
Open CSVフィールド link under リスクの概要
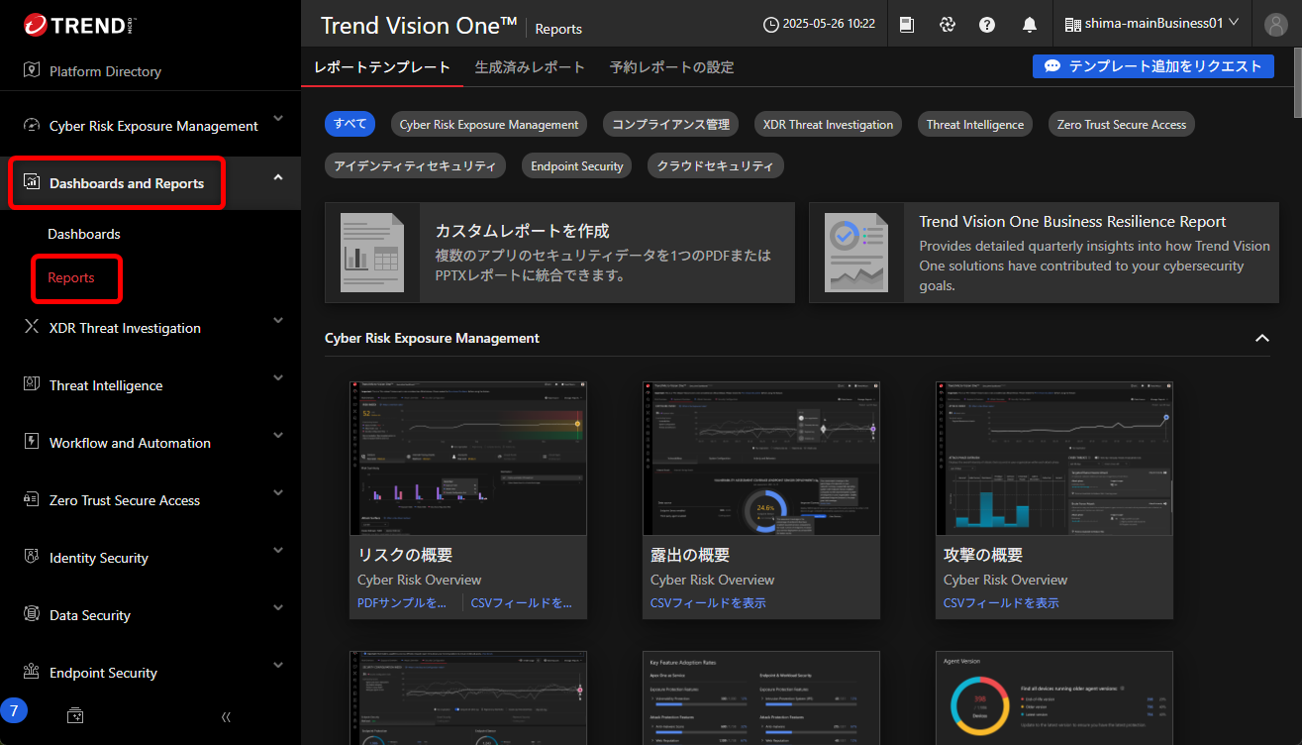(x=522, y=602)
